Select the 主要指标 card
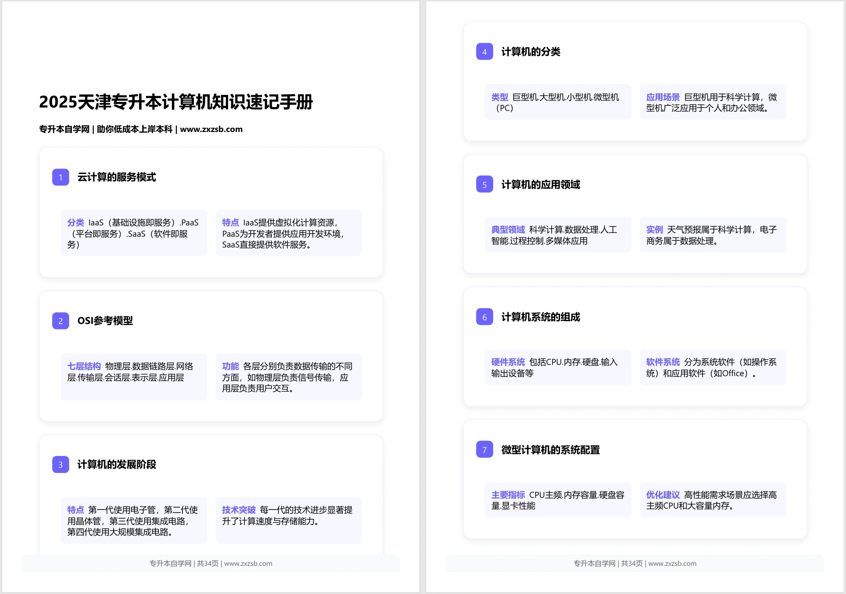This screenshot has width=846, height=594. (558, 500)
